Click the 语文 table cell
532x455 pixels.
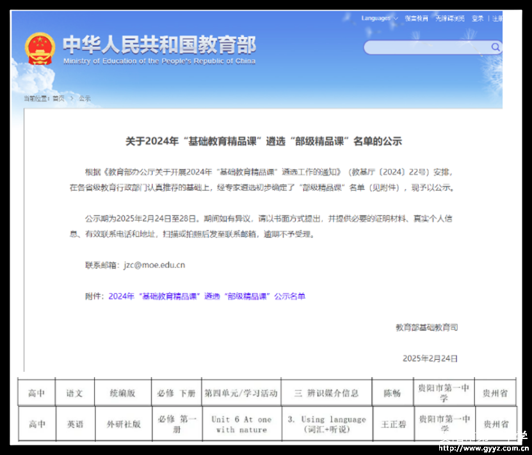(75, 393)
